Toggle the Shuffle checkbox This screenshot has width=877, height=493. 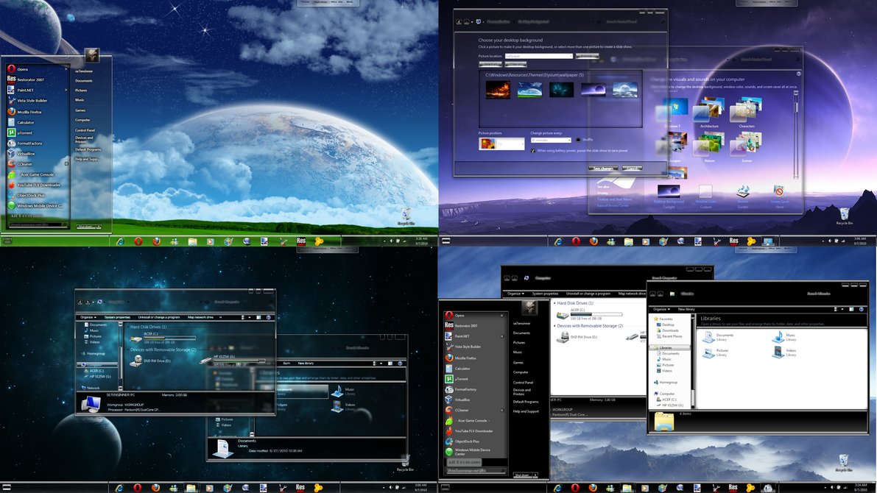click(x=578, y=139)
